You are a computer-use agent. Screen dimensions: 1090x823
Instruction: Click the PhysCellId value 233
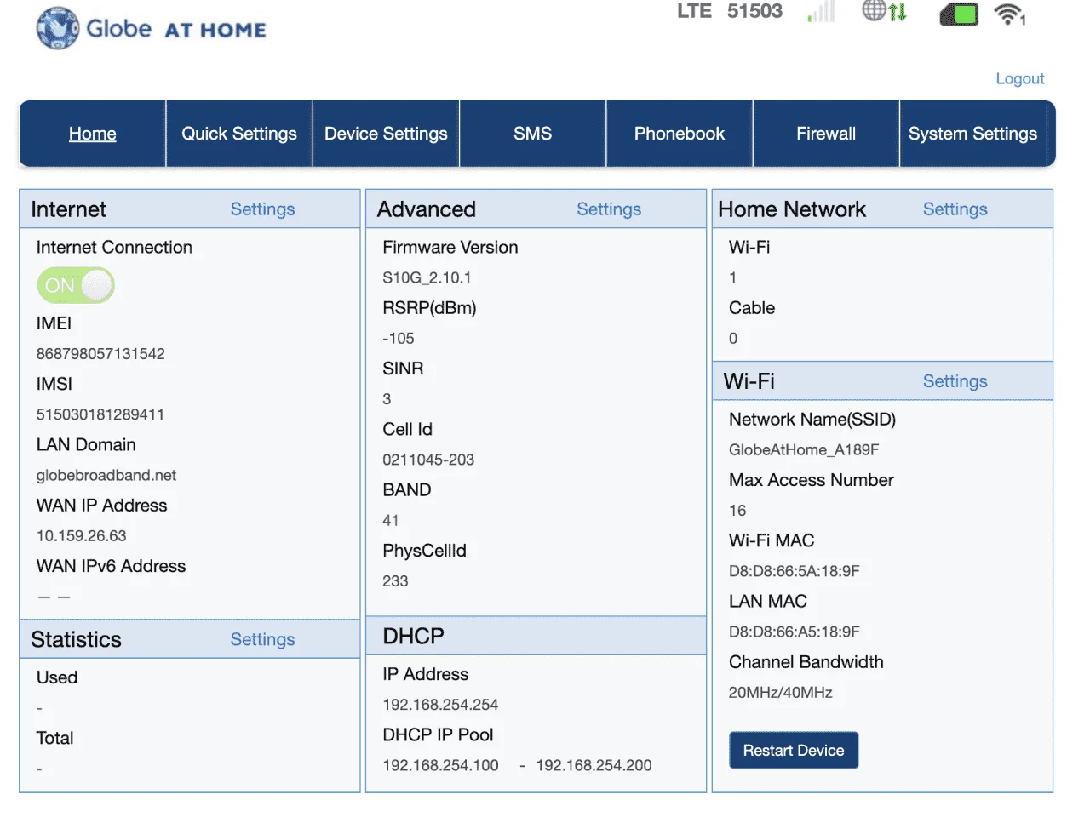(x=395, y=581)
